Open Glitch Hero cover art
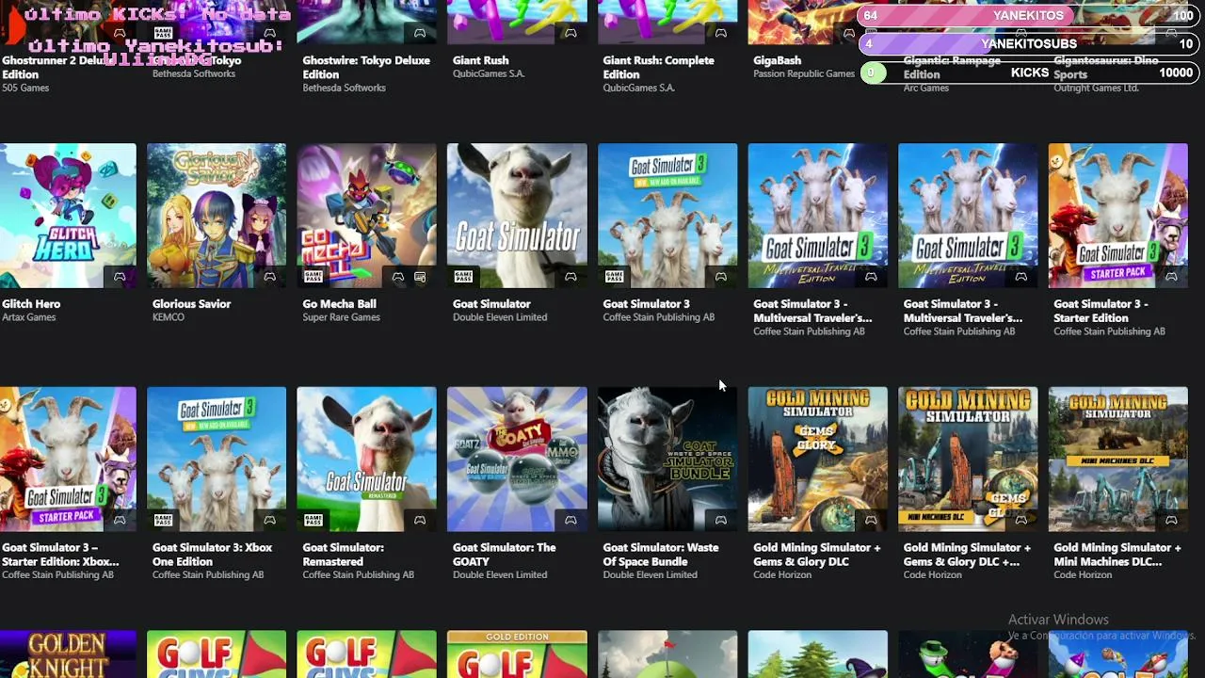The image size is (1205, 678). (68, 216)
